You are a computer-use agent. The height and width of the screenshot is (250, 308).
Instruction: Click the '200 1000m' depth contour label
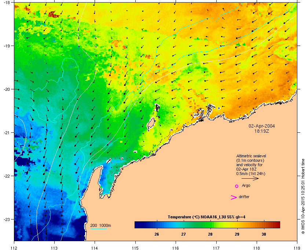tap(101, 226)
